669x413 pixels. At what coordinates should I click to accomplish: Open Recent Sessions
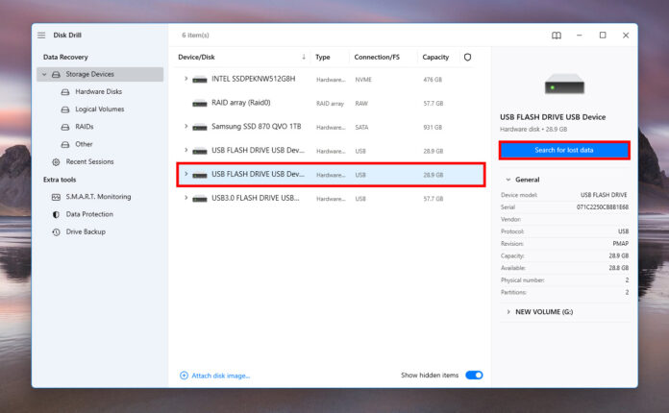(88, 161)
